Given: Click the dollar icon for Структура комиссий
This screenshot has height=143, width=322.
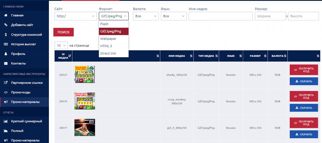Looking at the screenshot, I should tap(6, 35).
